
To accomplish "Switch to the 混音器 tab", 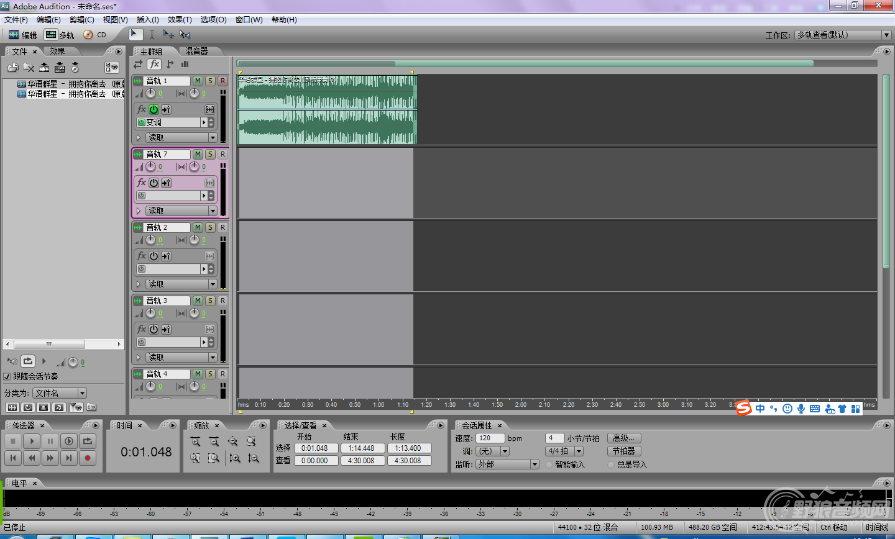I will 196,51.
